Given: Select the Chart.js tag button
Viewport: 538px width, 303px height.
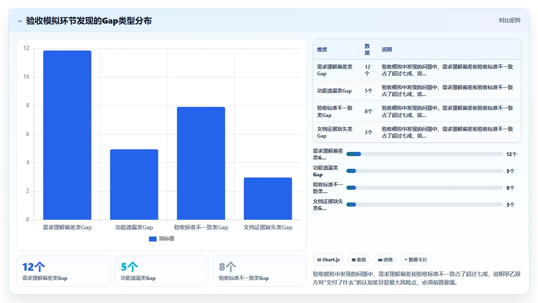Looking at the screenshot, I should 329,260.
